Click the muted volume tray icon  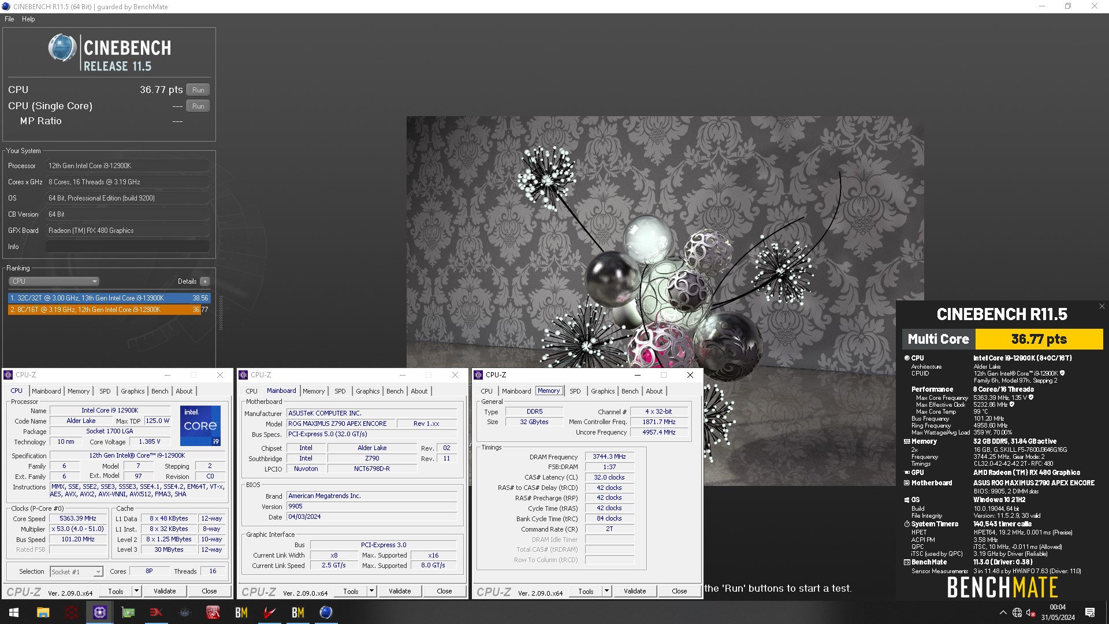(x=1031, y=612)
